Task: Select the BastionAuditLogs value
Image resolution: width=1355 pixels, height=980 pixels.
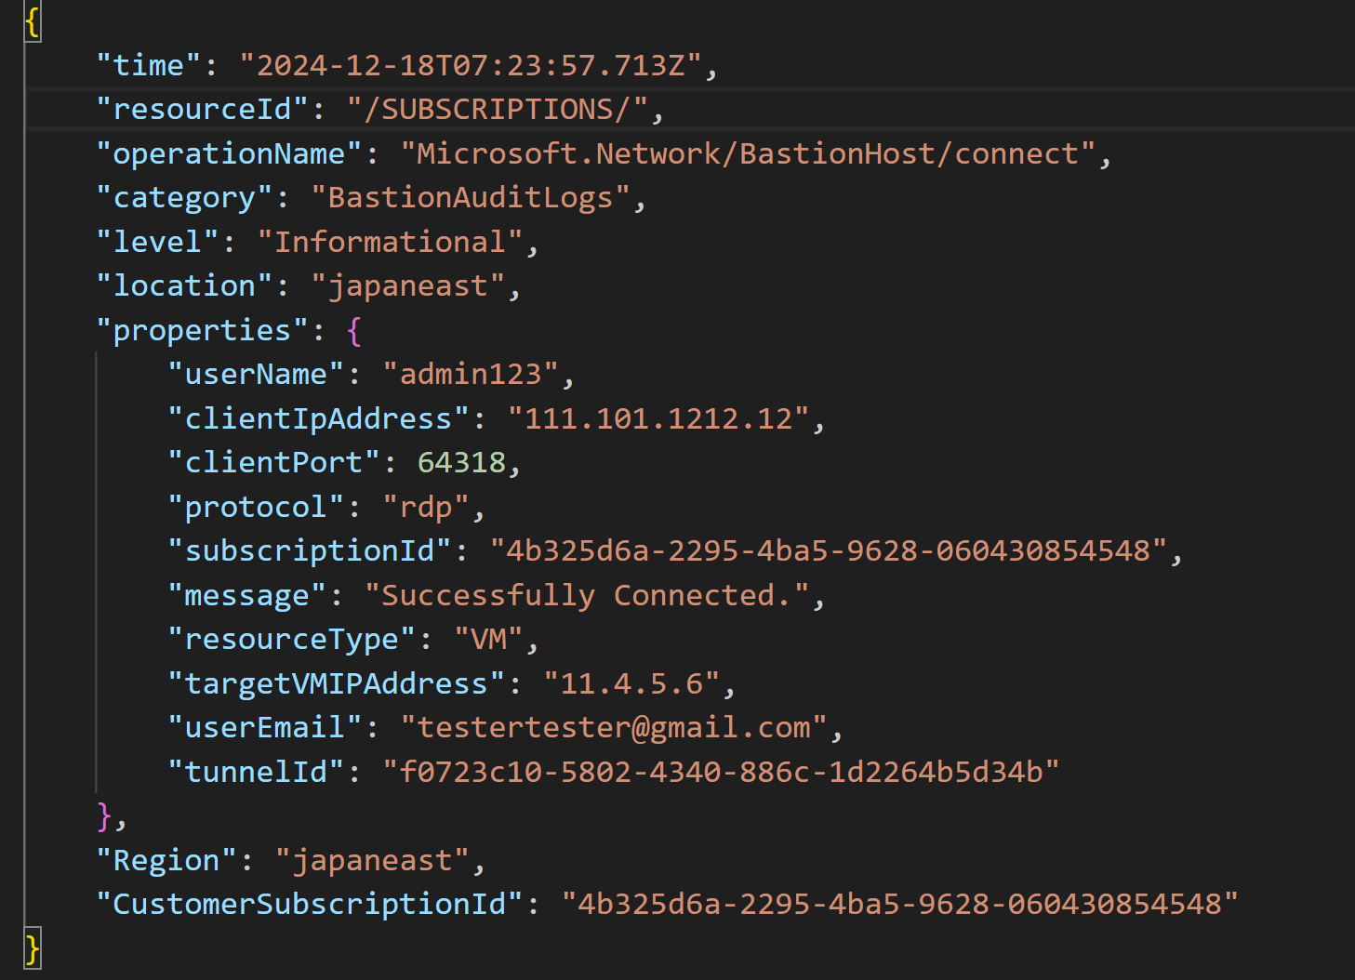Action: pos(471,198)
